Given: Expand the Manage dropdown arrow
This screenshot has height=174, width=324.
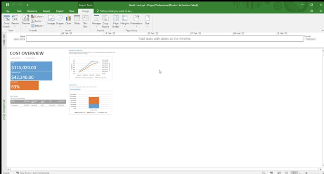Looking at the screenshot, I should 96,27.
